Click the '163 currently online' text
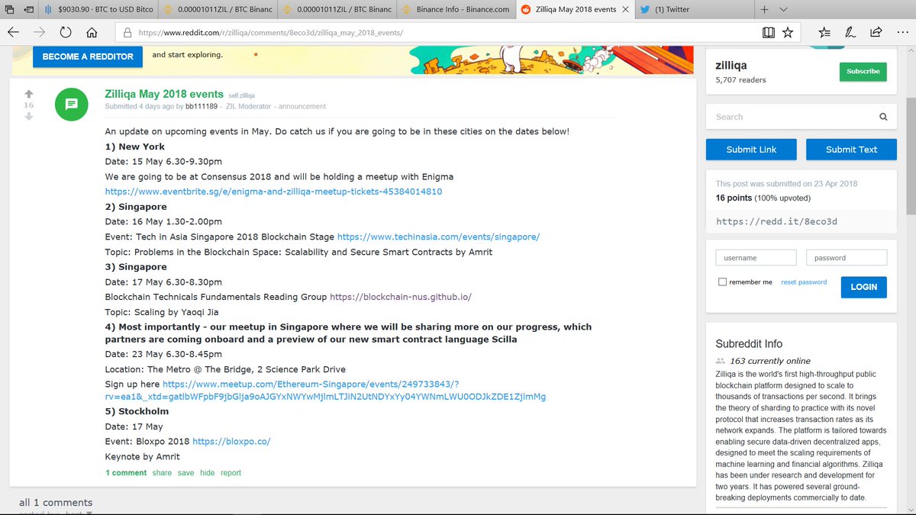Image resolution: width=916 pixels, height=515 pixels. tap(770, 361)
